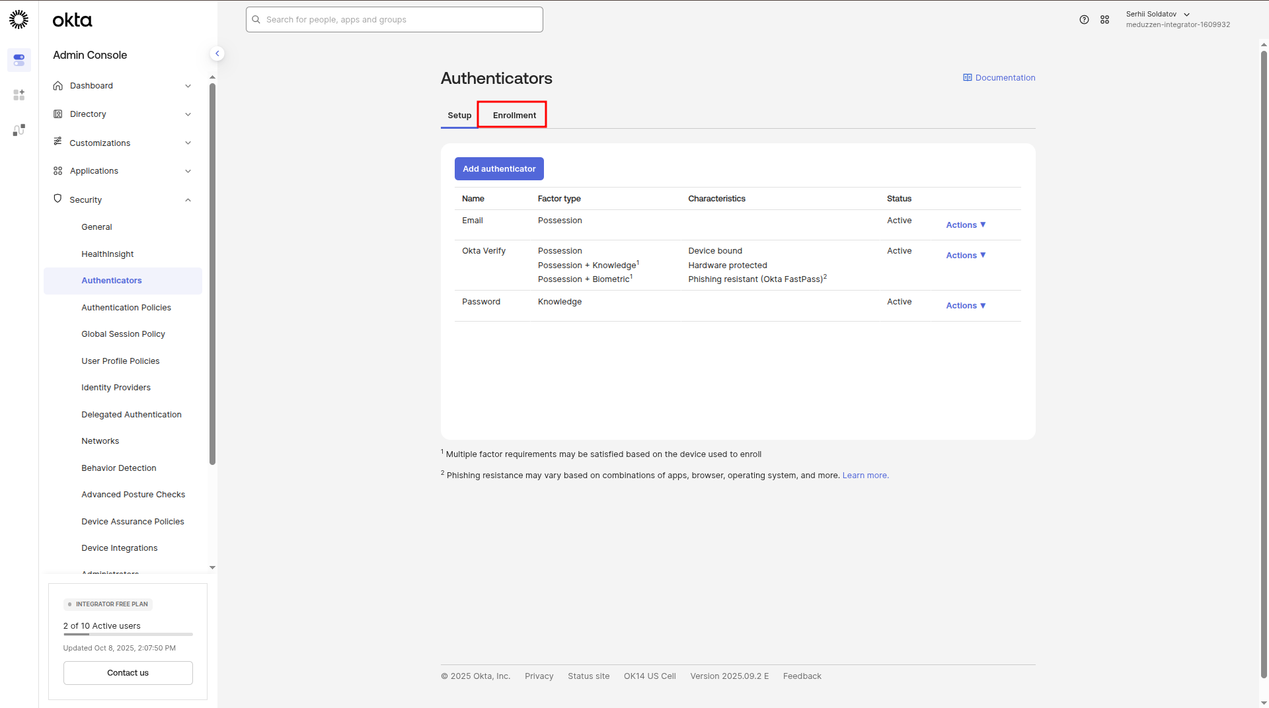The height and width of the screenshot is (708, 1269).
Task: Select the toggle-style Admin Console rail icon
Action: pyautogui.click(x=19, y=60)
